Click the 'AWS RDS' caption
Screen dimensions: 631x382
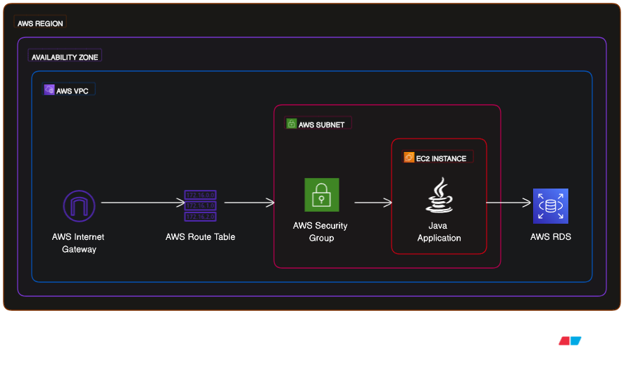(x=551, y=237)
